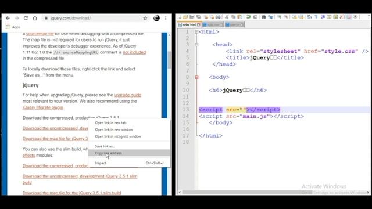Click the Open file icon in Notepad++
Screen dimensions: 372x209
(x=185, y=17)
